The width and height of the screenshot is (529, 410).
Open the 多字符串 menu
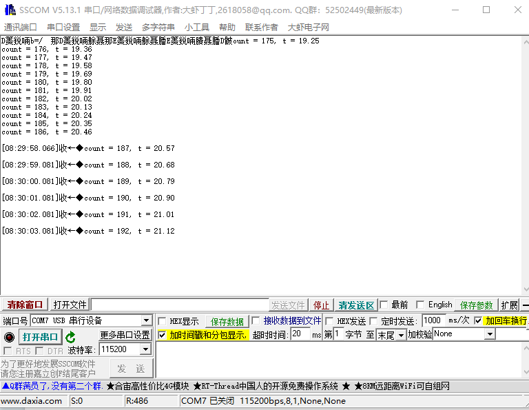coord(158,27)
